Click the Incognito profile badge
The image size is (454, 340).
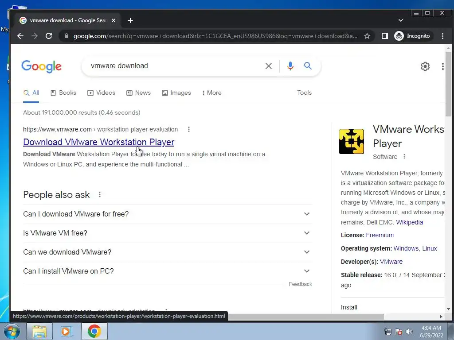(412, 36)
